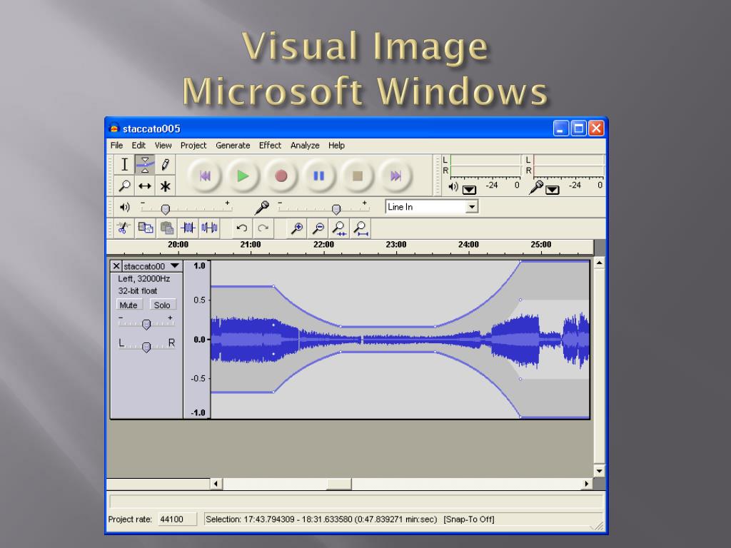Click the [Snap-To Off] status text
The image size is (731, 548).
(469, 519)
